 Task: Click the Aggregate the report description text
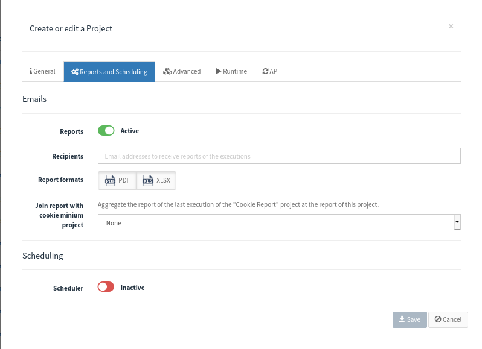pos(238,204)
